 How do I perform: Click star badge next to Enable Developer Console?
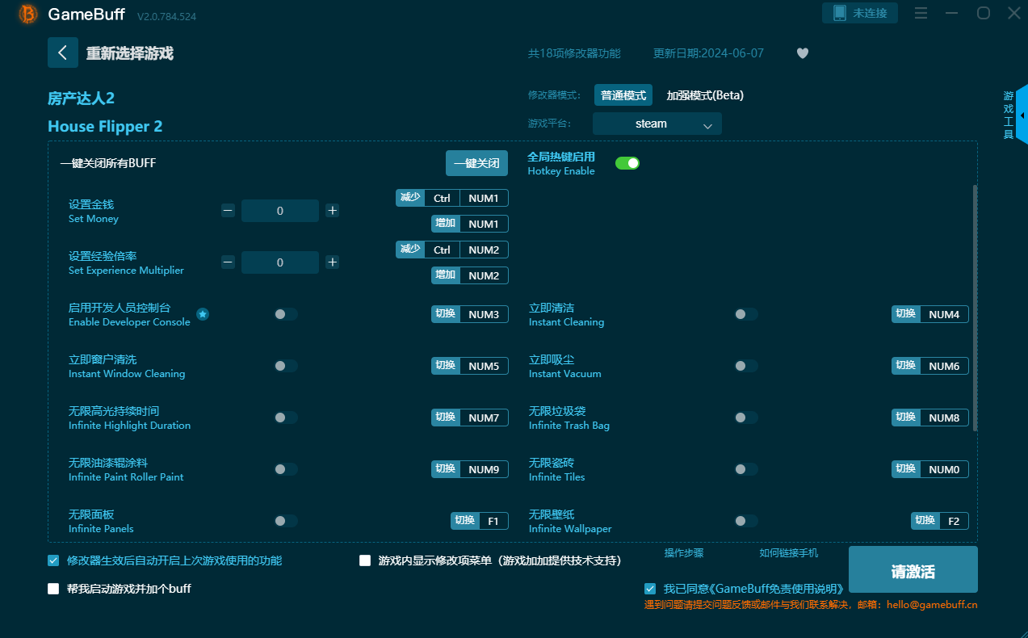point(203,314)
